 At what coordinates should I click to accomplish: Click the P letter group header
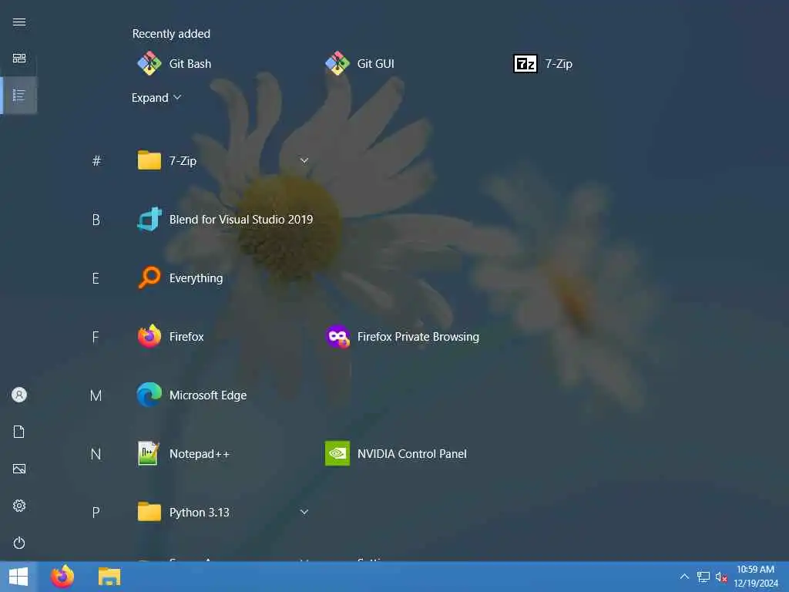click(x=96, y=512)
